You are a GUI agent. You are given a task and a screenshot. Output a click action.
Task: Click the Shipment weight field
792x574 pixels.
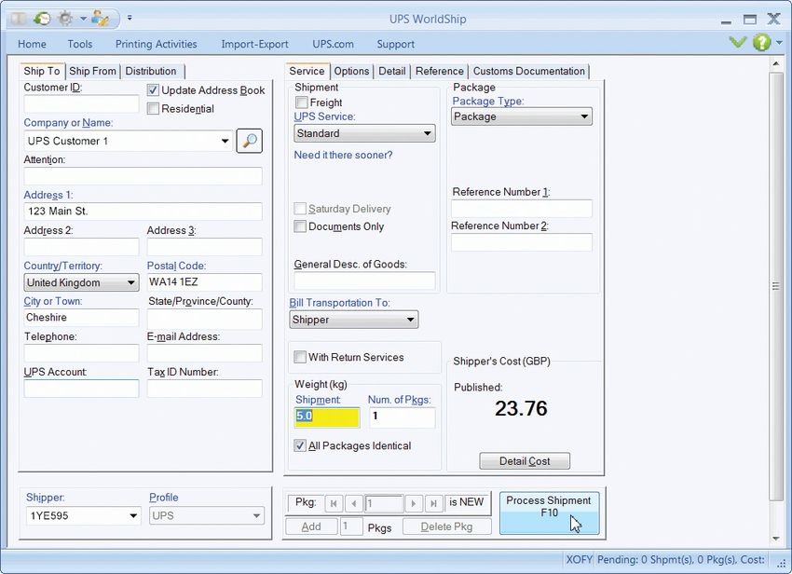pyautogui.click(x=327, y=417)
